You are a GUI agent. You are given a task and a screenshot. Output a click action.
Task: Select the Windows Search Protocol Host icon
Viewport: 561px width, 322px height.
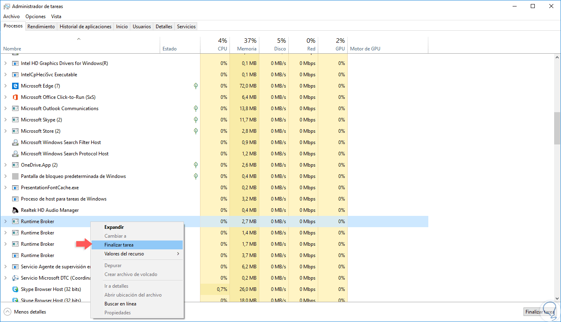coord(15,154)
